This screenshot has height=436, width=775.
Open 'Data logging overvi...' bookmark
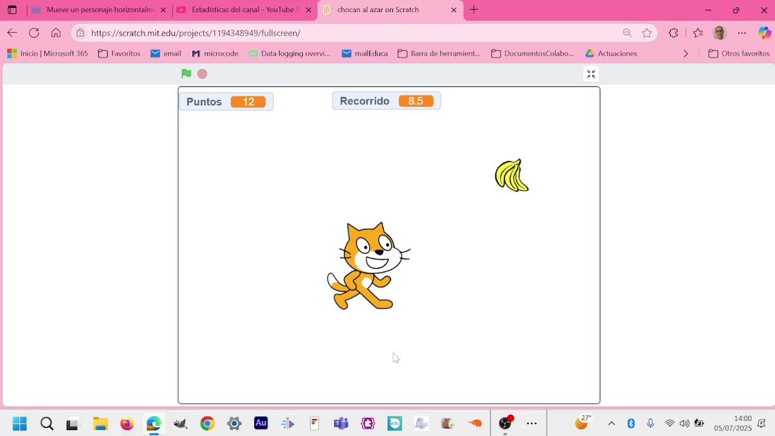[289, 53]
